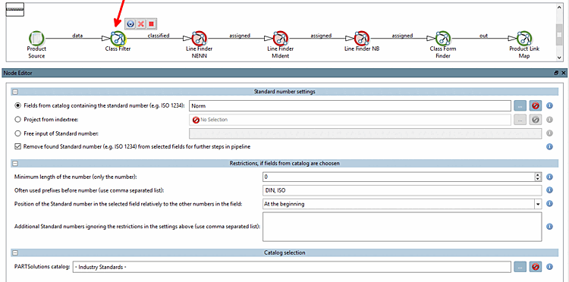Viewport: 569px width, 282px height.
Task: Click browse button for PARTSolutions catalog
Action: 520,267
